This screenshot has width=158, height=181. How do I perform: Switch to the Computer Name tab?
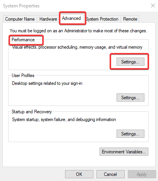tap(20, 19)
